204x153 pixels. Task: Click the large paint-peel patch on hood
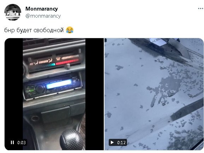[168, 89]
